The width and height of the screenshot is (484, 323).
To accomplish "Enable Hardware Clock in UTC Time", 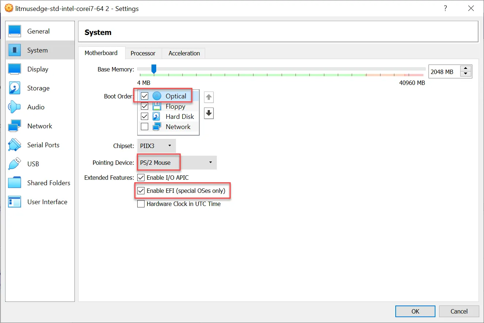I will click(x=141, y=204).
